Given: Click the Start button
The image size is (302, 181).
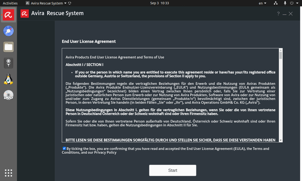Looking at the screenshot, I should pos(173,170).
